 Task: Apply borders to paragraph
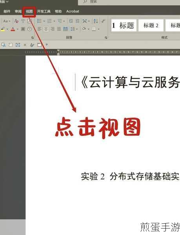click(x=94, y=29)
